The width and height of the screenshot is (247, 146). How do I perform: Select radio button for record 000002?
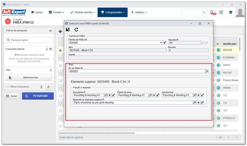tap(60, 88)
